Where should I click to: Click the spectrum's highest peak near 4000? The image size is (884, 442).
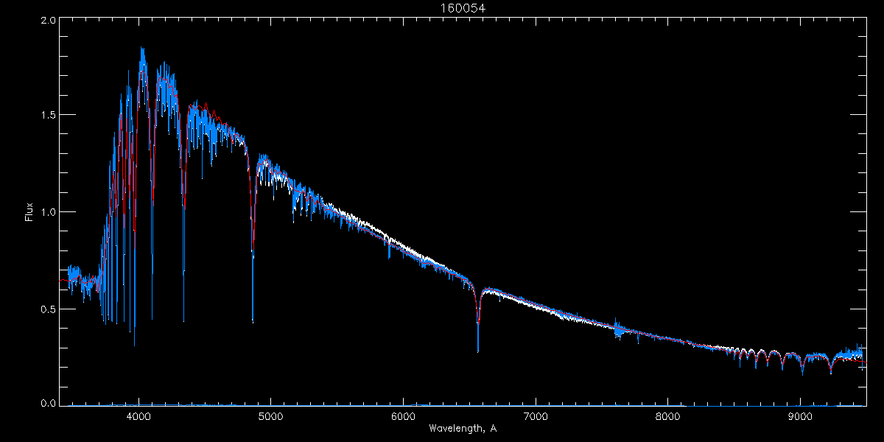click(141, 50)
